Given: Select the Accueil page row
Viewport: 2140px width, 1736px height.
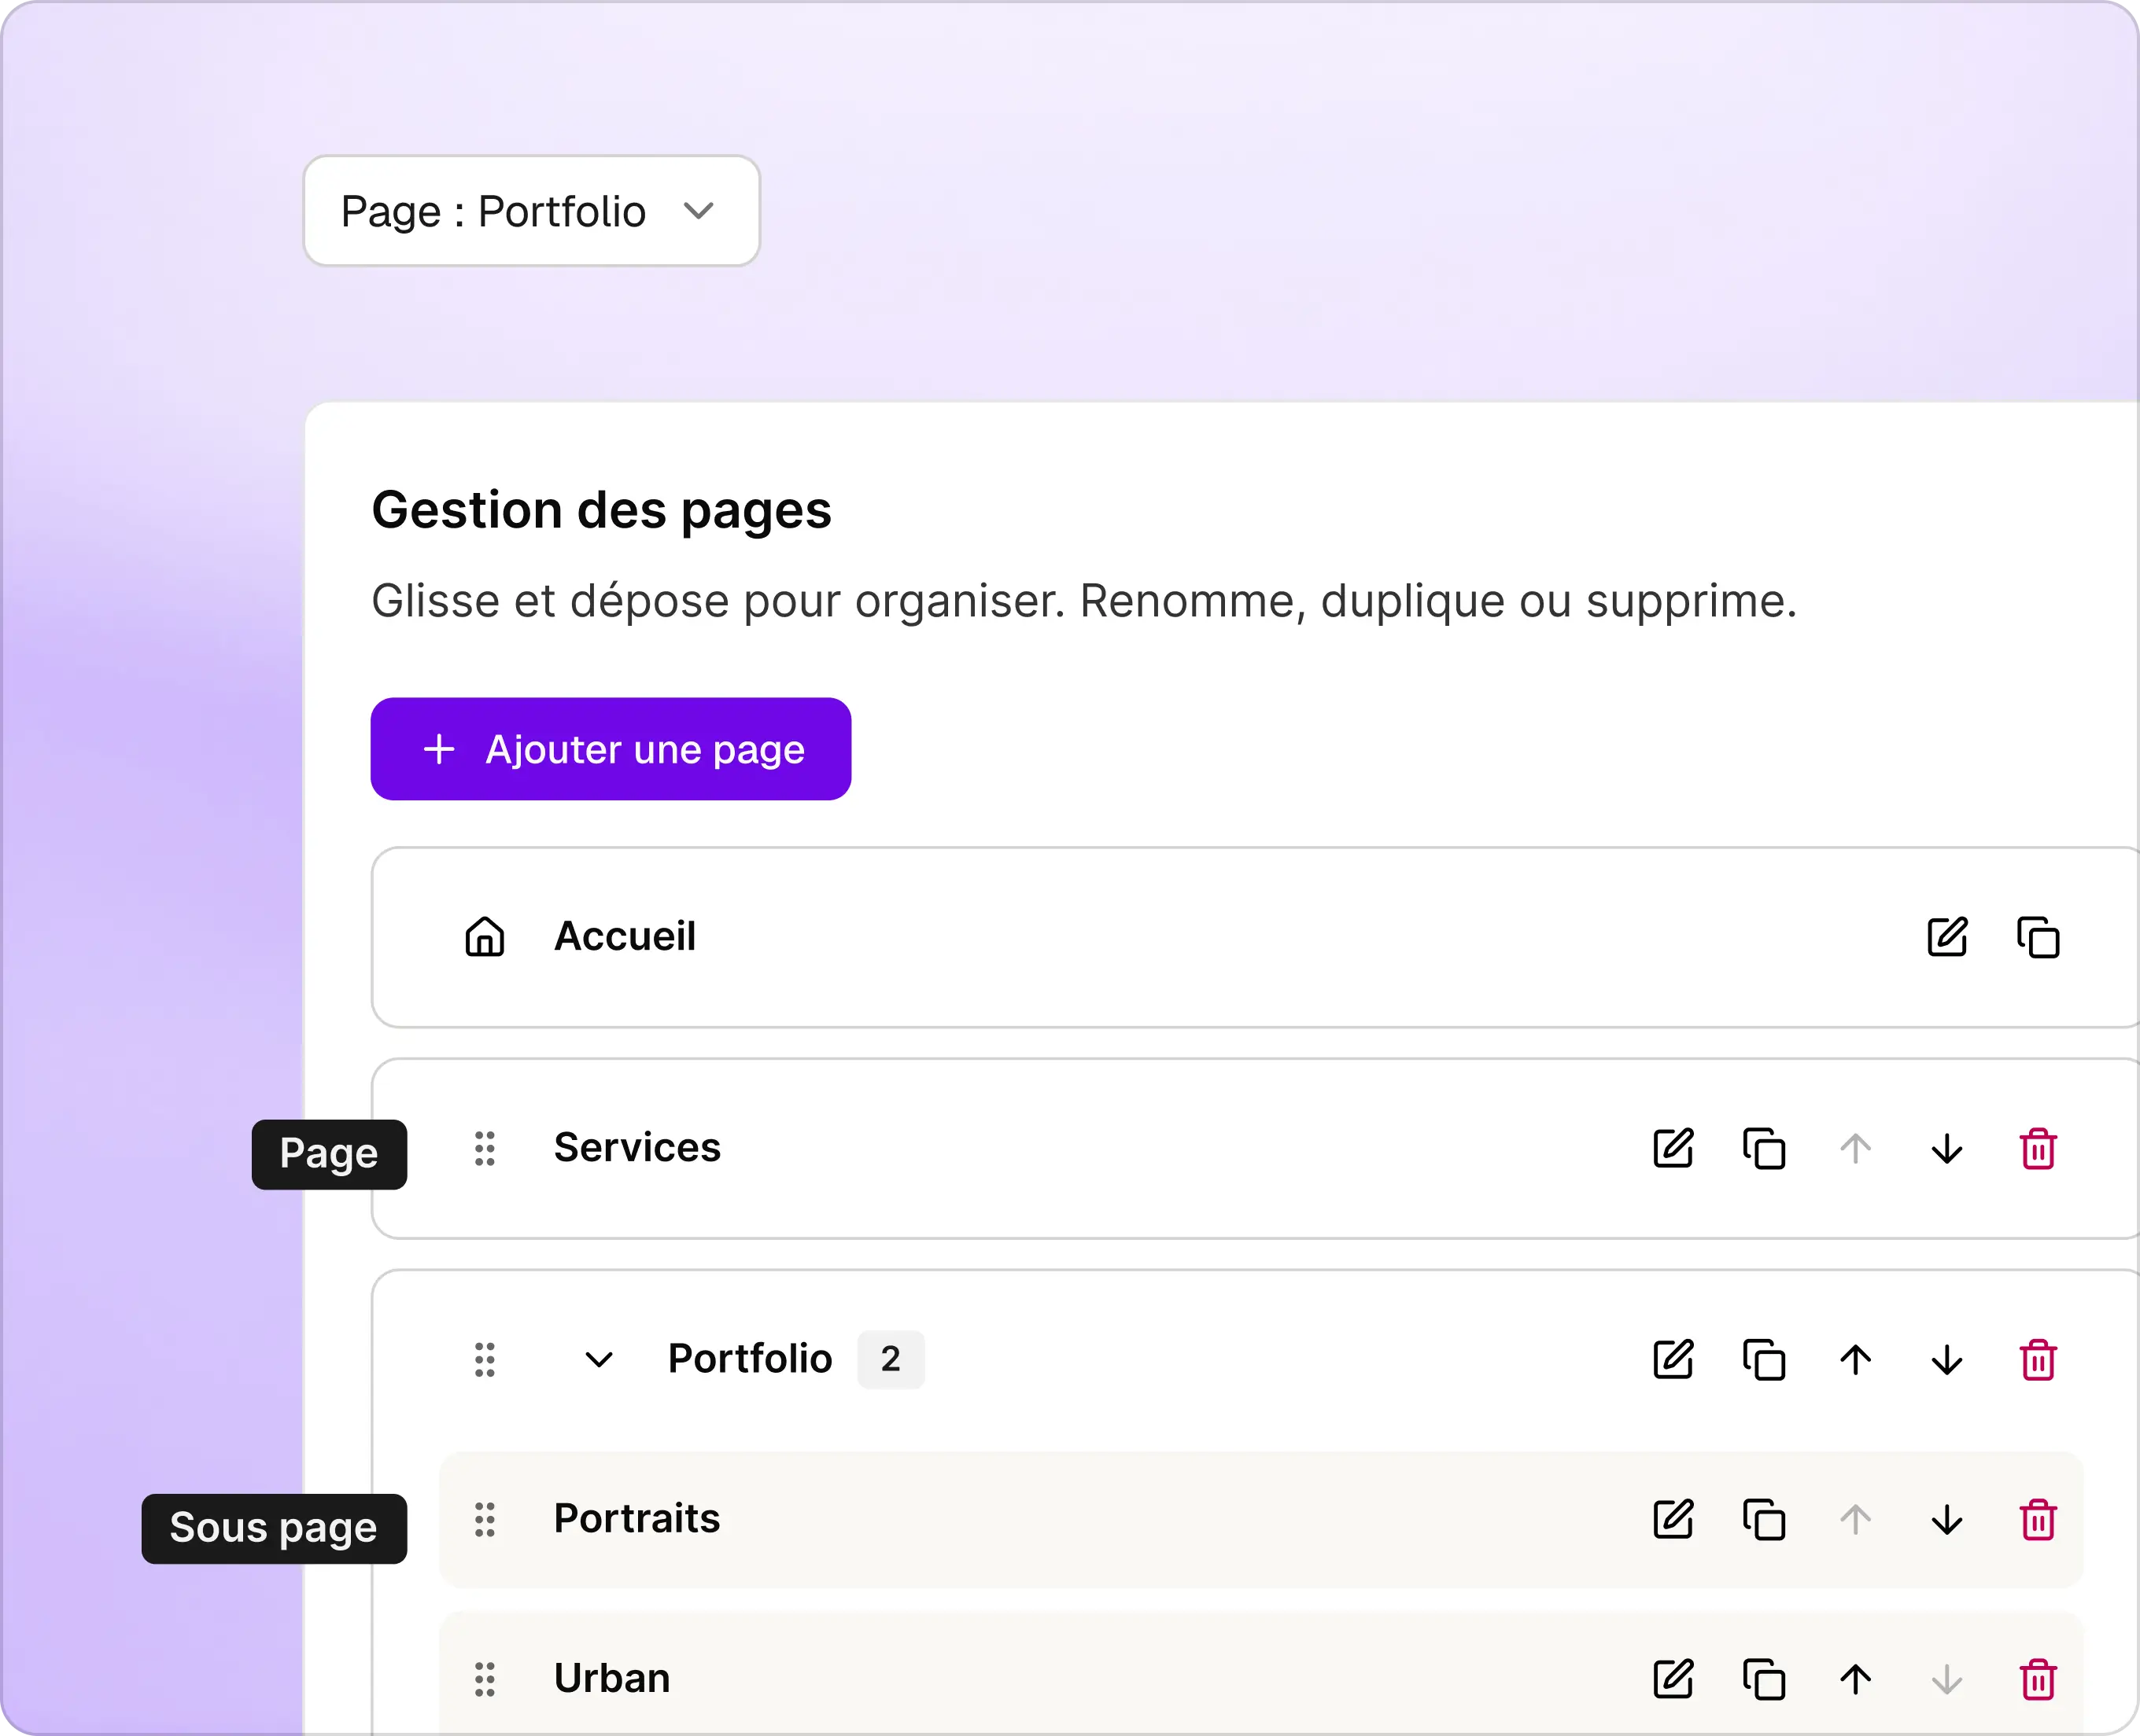Looking at the screenshot, I should [x=1101, y=937].
